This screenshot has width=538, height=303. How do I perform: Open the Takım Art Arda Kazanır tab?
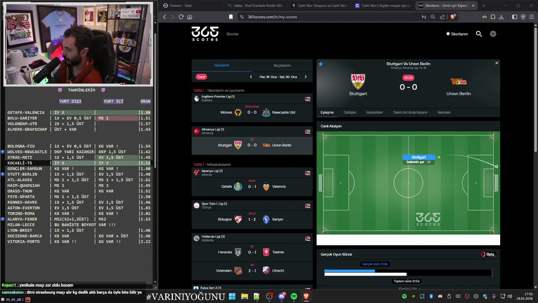click(x=410, y=112)
